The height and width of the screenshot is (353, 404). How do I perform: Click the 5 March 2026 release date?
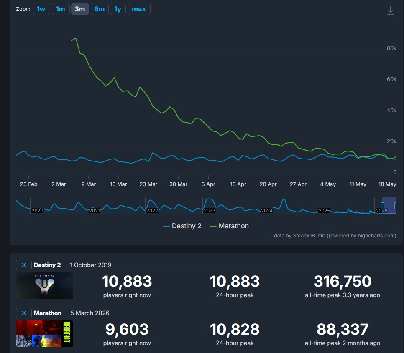click(90, 313)
